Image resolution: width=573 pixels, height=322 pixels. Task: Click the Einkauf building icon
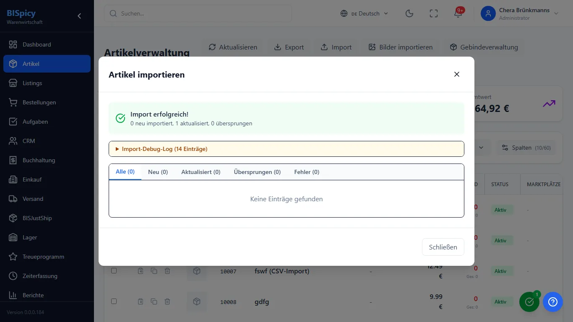click(x=13, y=179)
